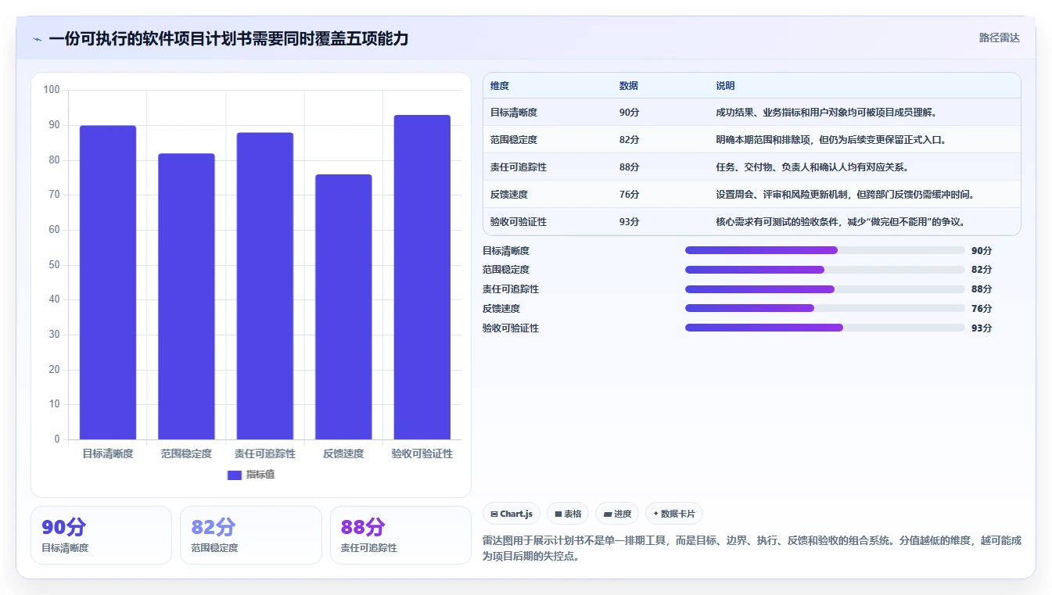Screen dimensions: 1052x595
Task: Click the 验收可验证性 progress bar
Action: 824,328
